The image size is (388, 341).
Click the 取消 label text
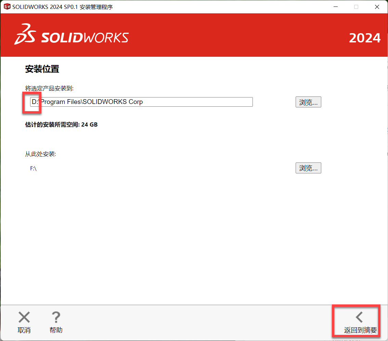pyautogui.click(x=24, y=330)
